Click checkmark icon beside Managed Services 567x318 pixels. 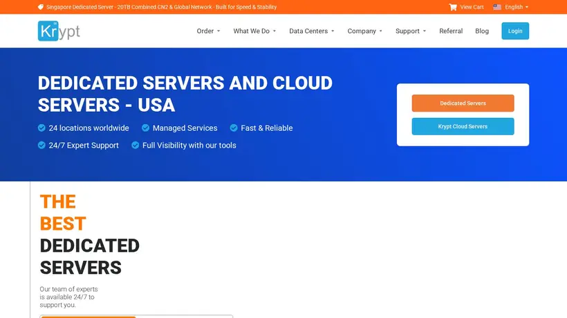145,128
